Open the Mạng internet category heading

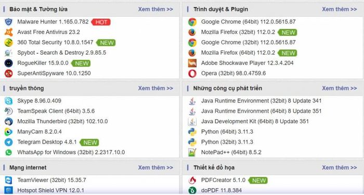(x=28, y=167)
